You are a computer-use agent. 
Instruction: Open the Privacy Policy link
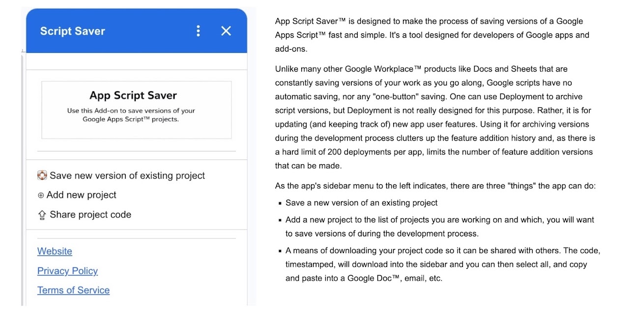pyautogui.click(x=67, y=271)
